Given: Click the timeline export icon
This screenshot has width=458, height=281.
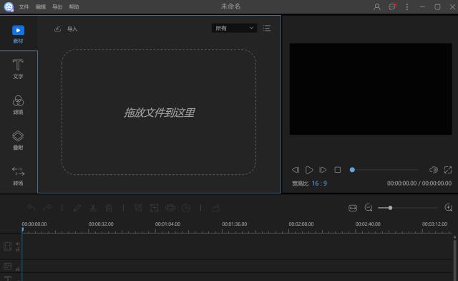Looking at the screenshot, I should coord(216,208).
